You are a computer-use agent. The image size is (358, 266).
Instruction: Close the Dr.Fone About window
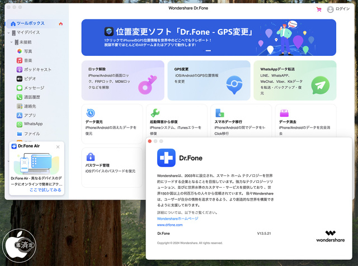150,141
